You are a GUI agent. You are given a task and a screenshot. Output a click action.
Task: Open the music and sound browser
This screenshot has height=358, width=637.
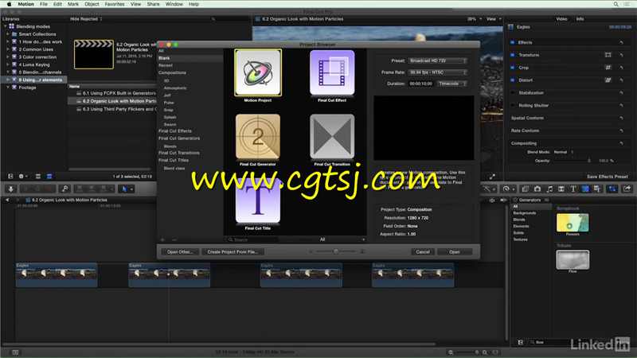pyautogui.click(x=549, y=189)
